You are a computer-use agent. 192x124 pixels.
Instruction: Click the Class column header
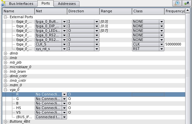(148, 11)
